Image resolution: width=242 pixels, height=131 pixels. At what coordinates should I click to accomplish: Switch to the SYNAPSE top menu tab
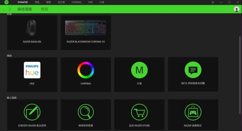(x=23, y=2)
